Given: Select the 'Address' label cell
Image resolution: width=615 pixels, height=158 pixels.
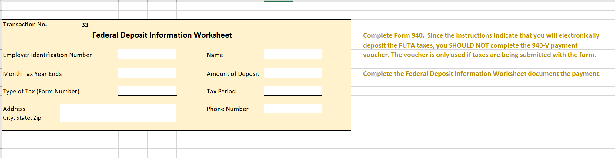Looking at the screenshot, I should (x=14, y=109).
